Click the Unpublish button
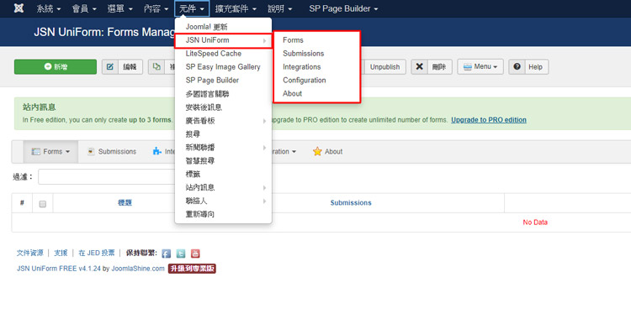631x319 pixels. [384, 66]
